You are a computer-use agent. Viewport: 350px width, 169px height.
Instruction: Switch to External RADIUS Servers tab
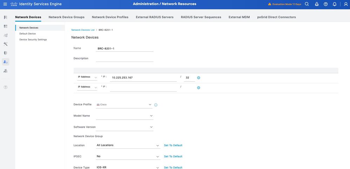click(x=155, y=17)
